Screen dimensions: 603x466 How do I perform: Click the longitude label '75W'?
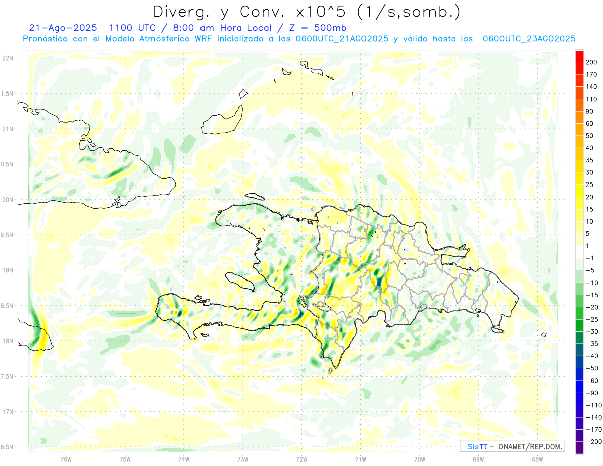[x=125, y=460]
